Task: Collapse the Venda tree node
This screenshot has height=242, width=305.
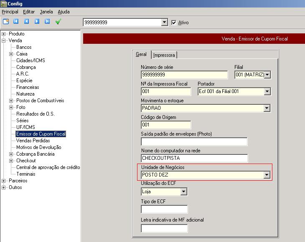Action: coord(4,40)
